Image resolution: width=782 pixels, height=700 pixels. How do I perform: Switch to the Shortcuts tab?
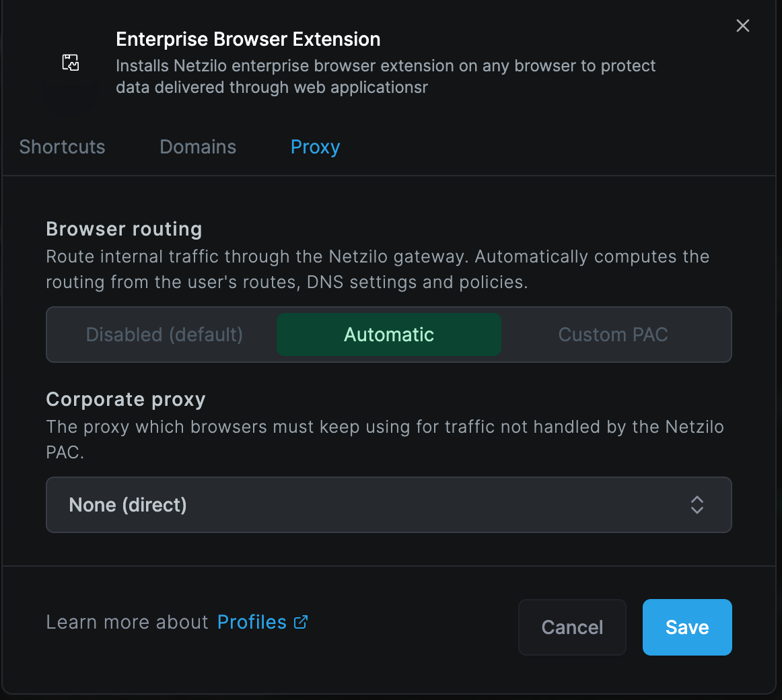click(x=63, y=147)
